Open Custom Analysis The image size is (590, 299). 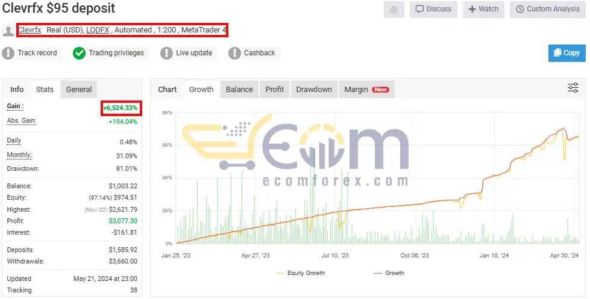click(547, 10)
